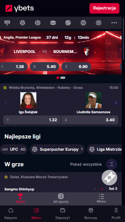Open the Depozyt wallet icon

[x=63, y=210]
